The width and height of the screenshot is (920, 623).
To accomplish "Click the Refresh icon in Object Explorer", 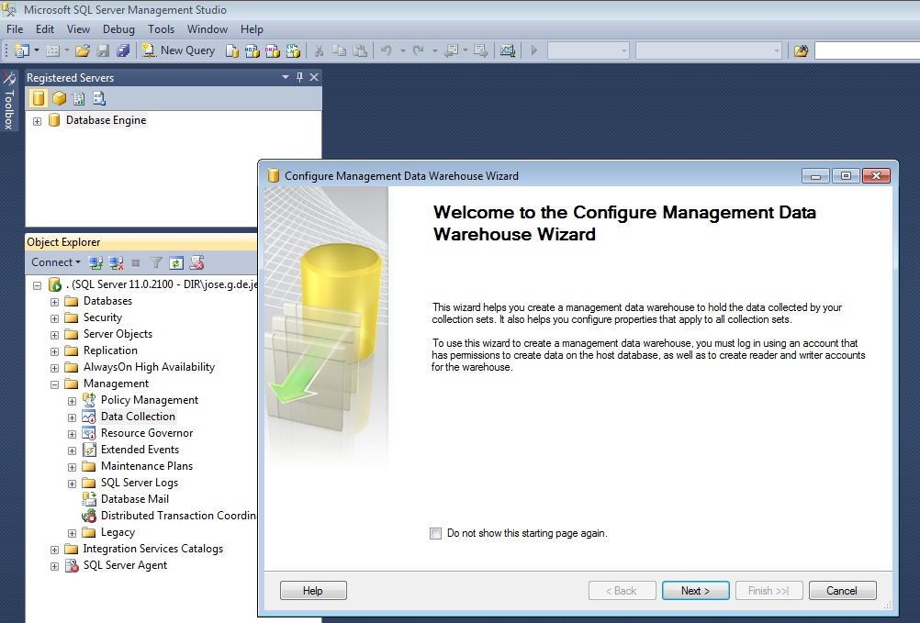I will tap(176, 263).
